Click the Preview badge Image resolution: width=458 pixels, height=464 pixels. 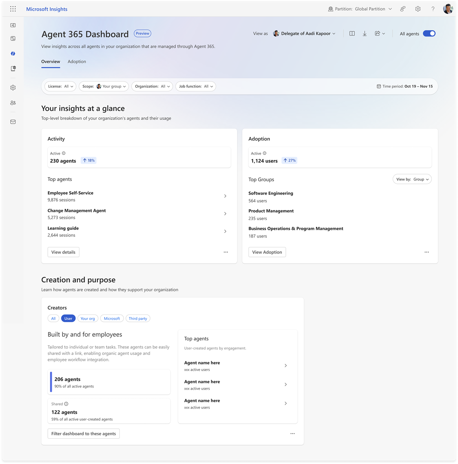[143, 34]
